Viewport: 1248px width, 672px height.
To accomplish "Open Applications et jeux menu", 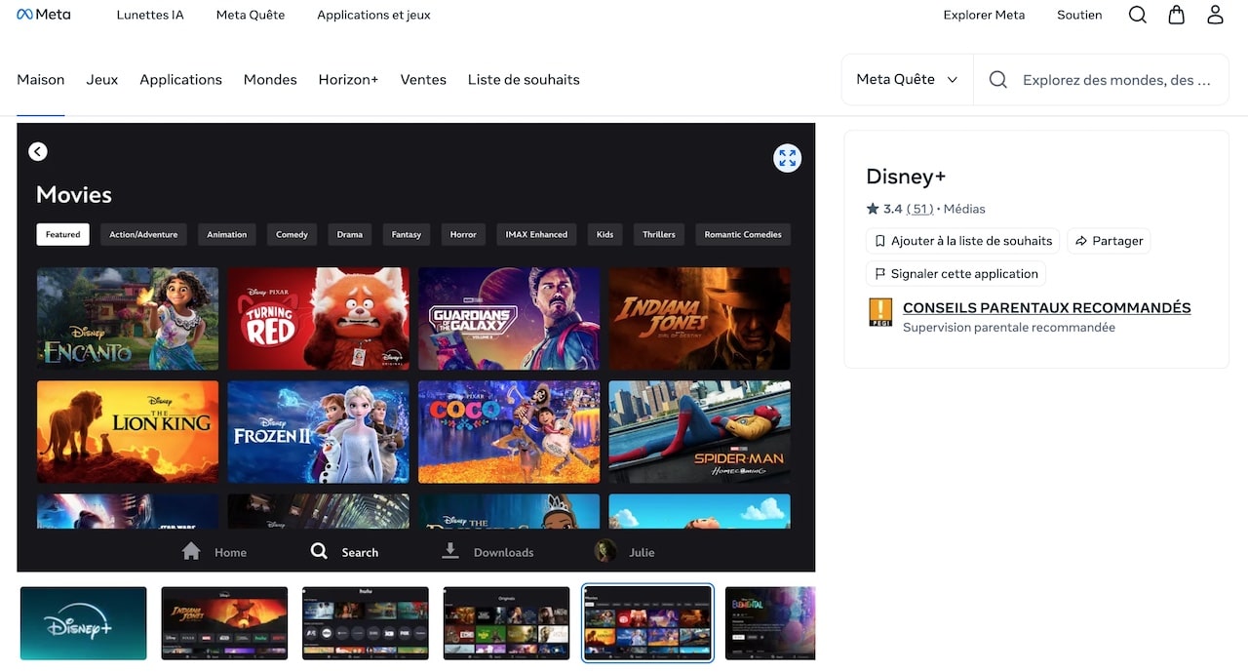I will click(373, 15).
